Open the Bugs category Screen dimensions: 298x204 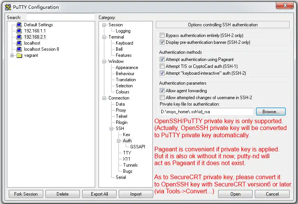tap(128, 171)
